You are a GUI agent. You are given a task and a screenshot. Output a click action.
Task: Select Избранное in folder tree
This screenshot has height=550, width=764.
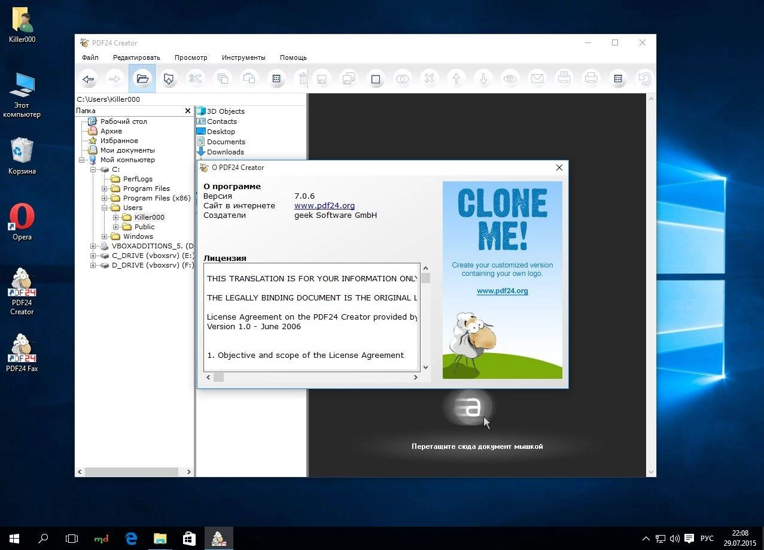coord(119,141)
